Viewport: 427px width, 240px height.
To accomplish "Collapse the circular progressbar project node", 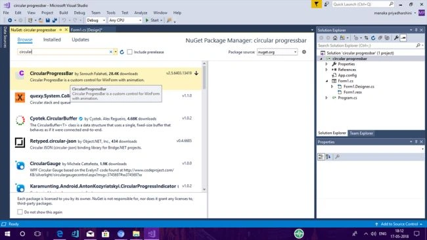I will pos(321,59).
